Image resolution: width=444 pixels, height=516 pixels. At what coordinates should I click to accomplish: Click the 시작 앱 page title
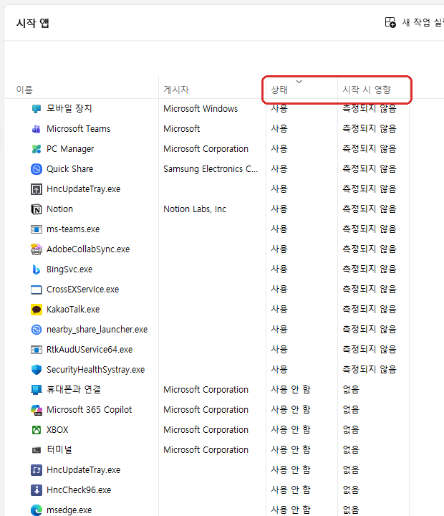pyautogui.click(x=32, y=23)
